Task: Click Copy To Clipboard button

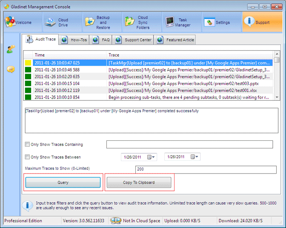Action: click(139, 182)
